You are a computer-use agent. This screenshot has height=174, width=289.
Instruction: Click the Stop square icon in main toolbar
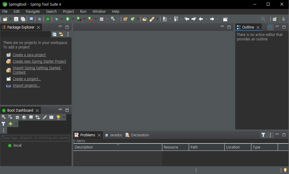pos(101,19)
